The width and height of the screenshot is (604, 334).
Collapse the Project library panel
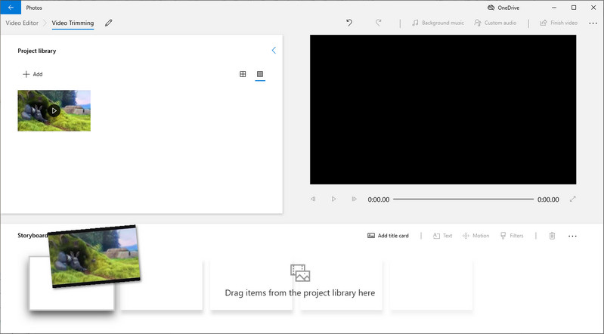pos(274,51)
